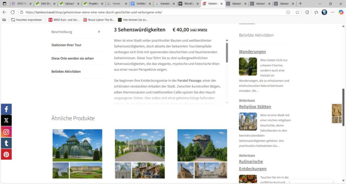Select the Stationen Ihrer Tour menu item

67,45
